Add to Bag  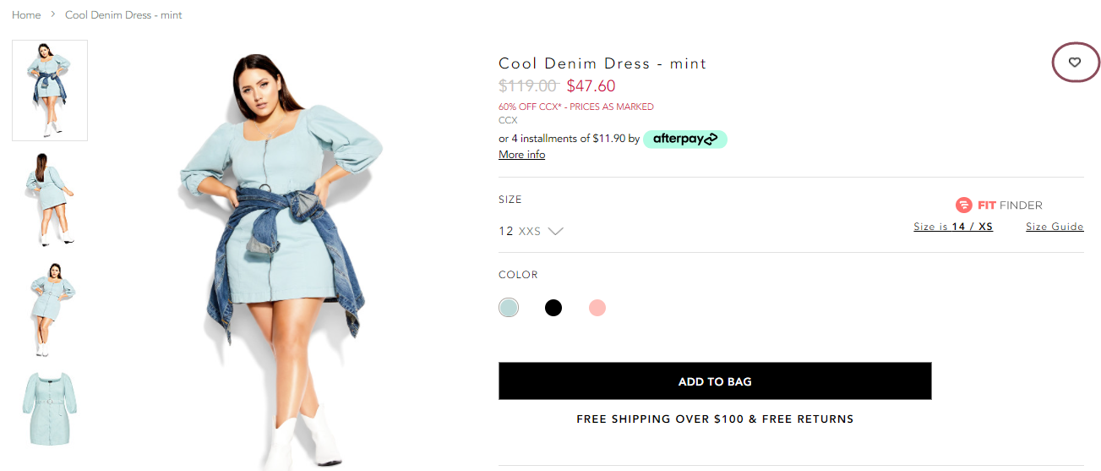coord(715,381)
